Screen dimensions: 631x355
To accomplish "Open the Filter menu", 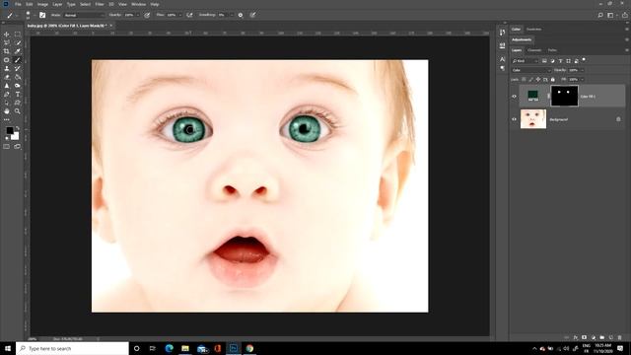I will pos(100,4).
